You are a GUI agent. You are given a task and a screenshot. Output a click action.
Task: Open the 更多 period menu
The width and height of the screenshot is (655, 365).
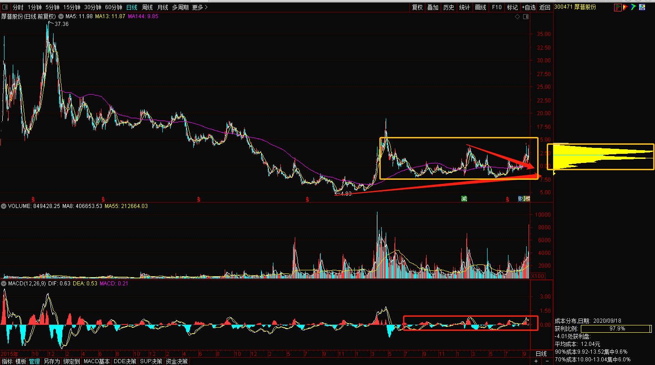click(x=200, y=7)
